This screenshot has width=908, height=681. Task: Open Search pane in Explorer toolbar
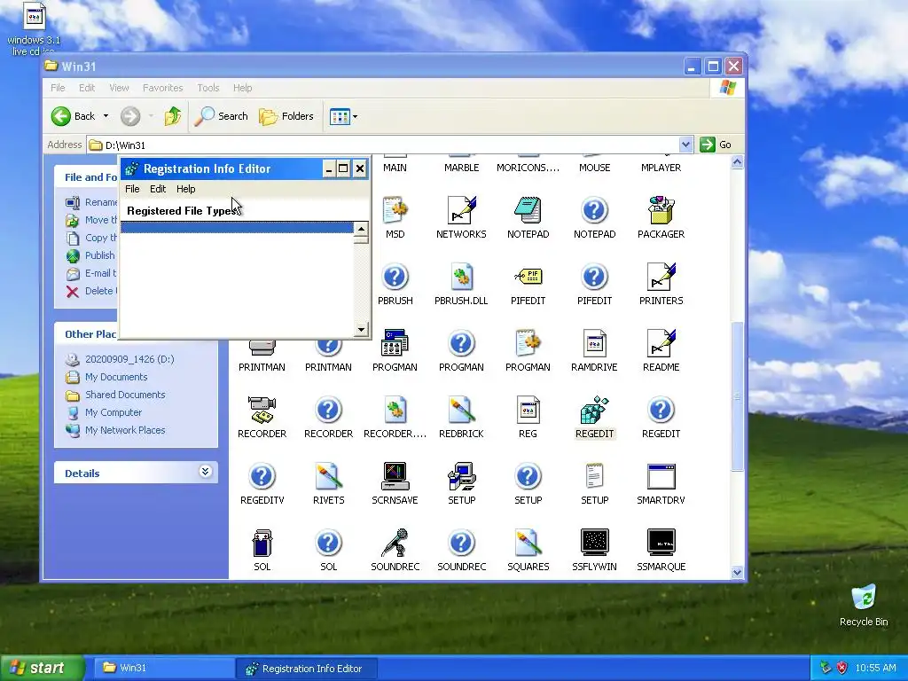click(221, 116)
